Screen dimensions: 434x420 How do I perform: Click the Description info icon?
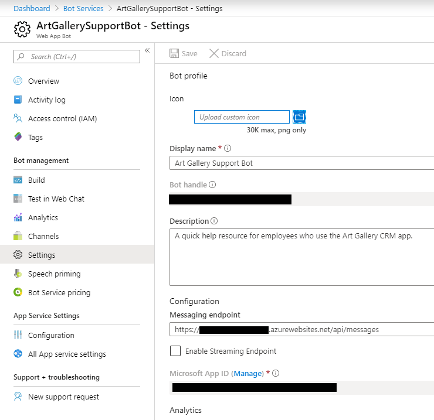click(x=214, y=221)
